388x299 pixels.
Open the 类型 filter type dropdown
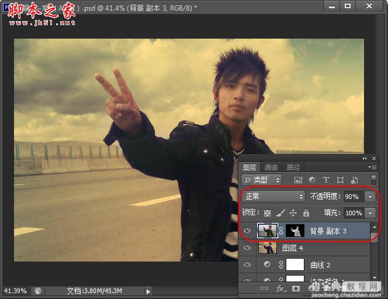(262, 180)
